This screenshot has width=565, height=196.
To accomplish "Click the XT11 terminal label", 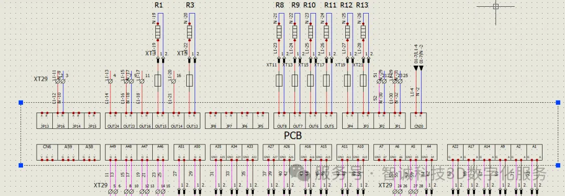I will pos(272,65).
